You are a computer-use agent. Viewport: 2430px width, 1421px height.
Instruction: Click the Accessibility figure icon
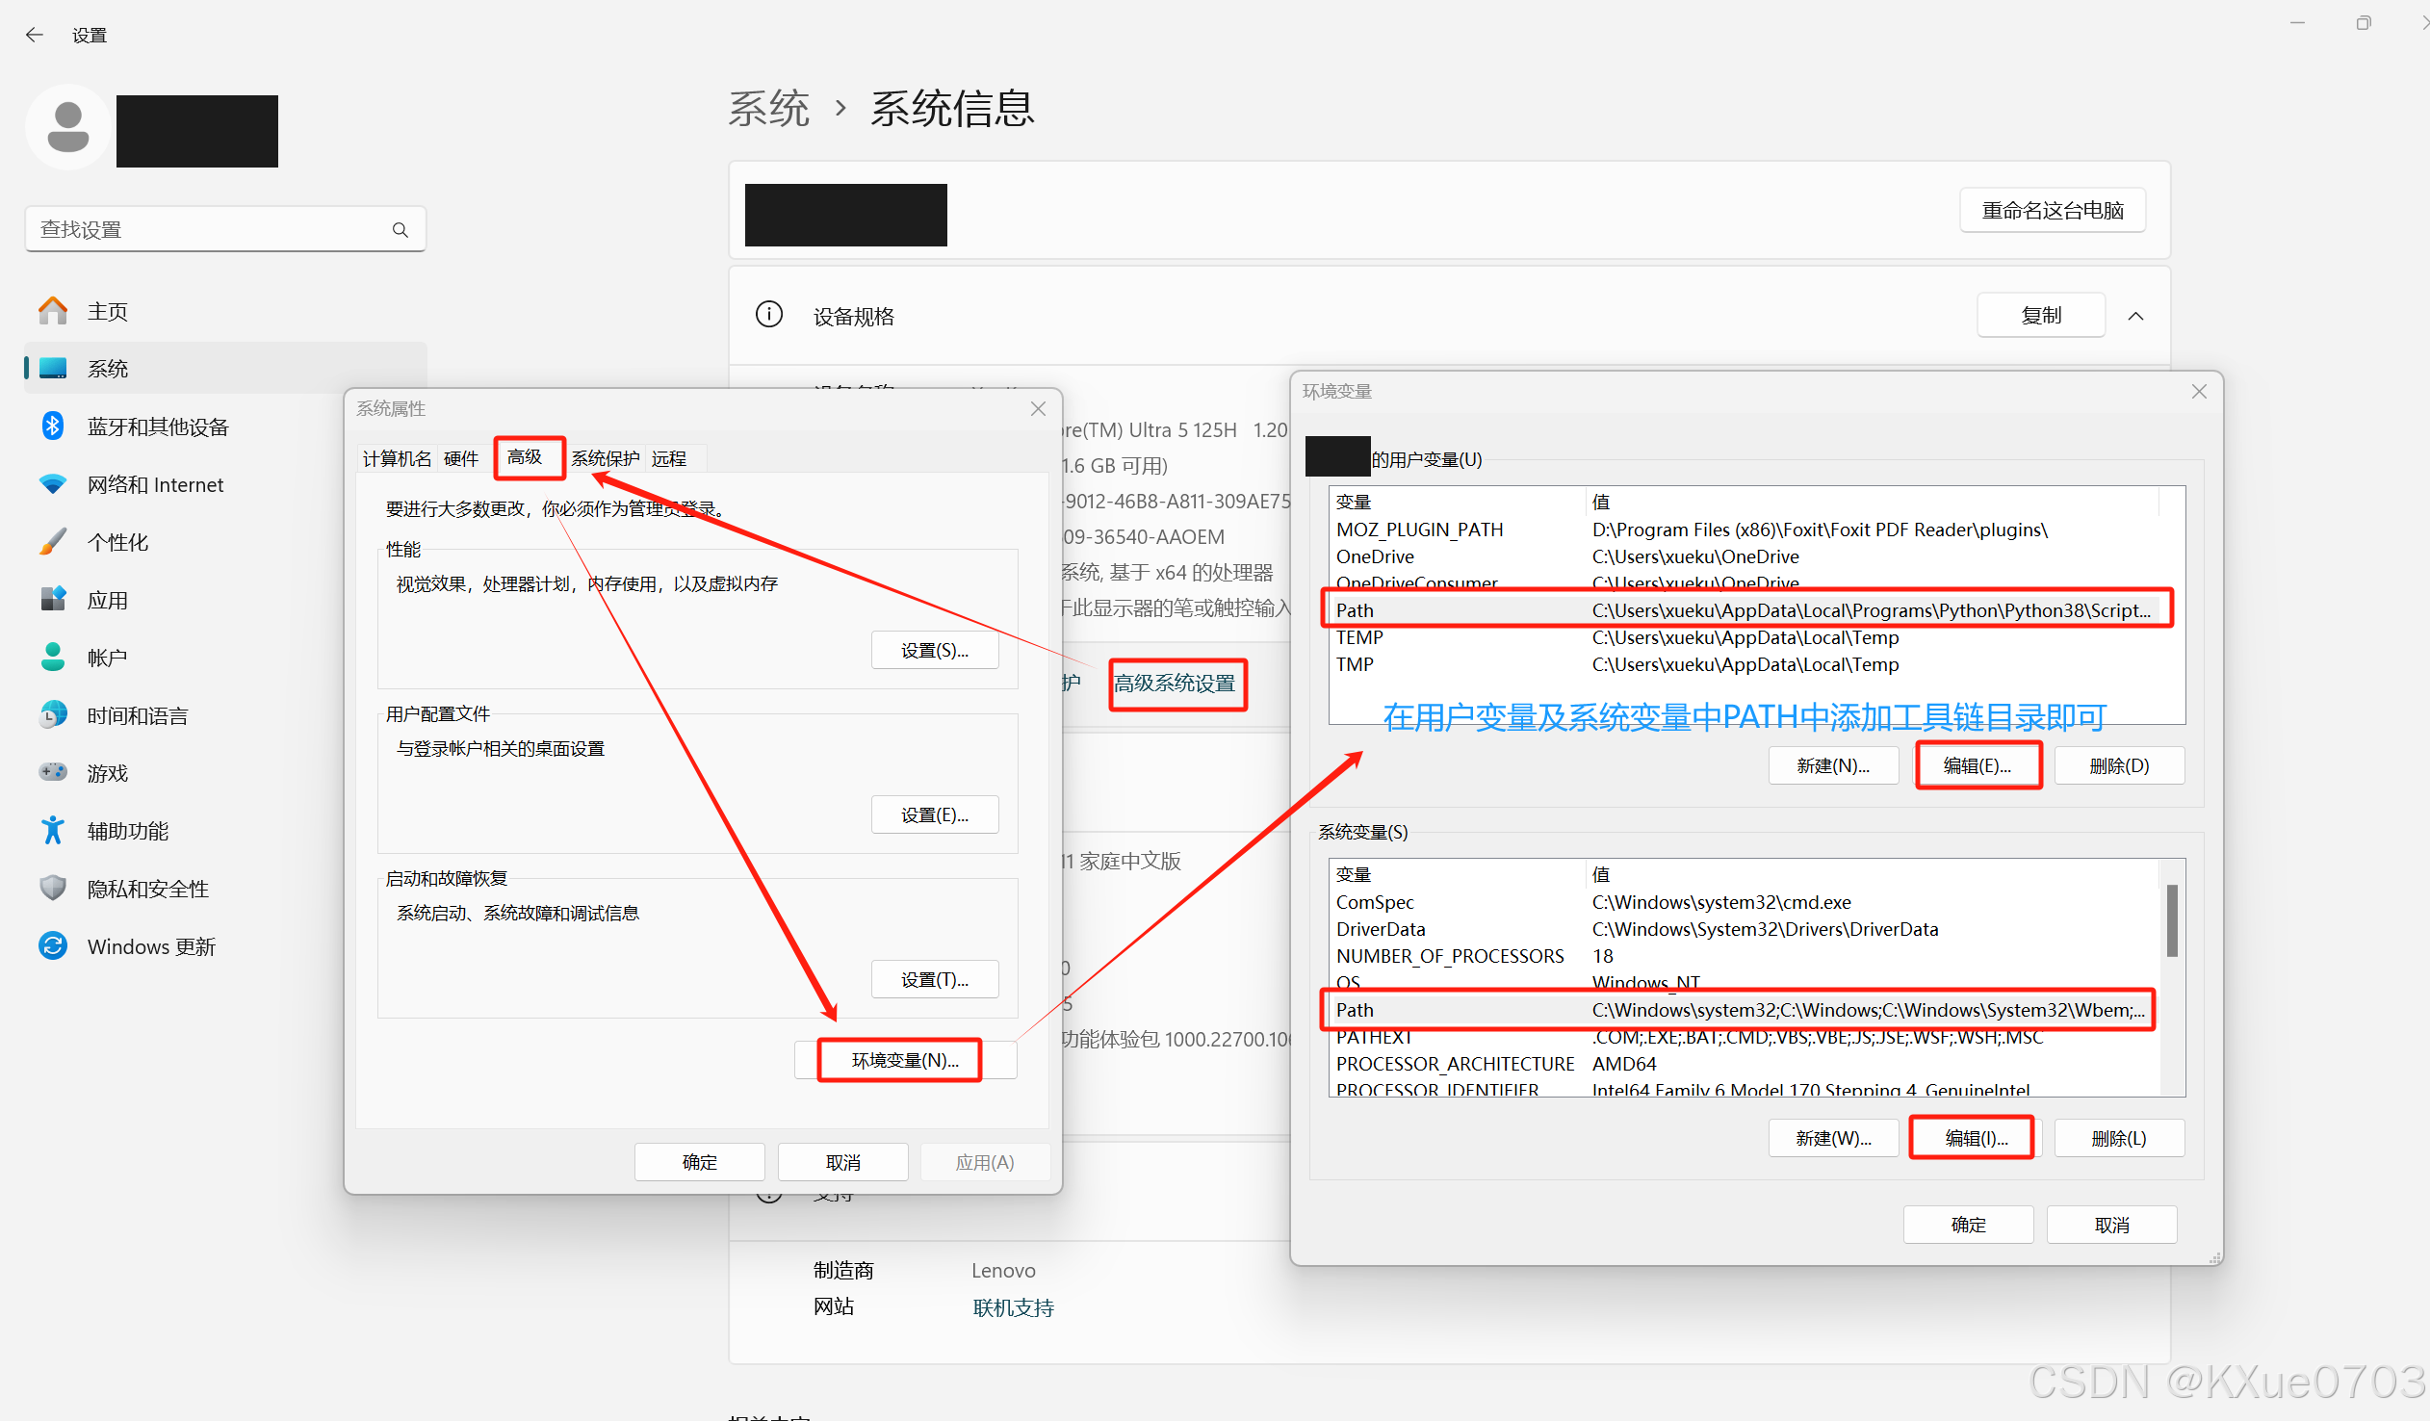53,830
